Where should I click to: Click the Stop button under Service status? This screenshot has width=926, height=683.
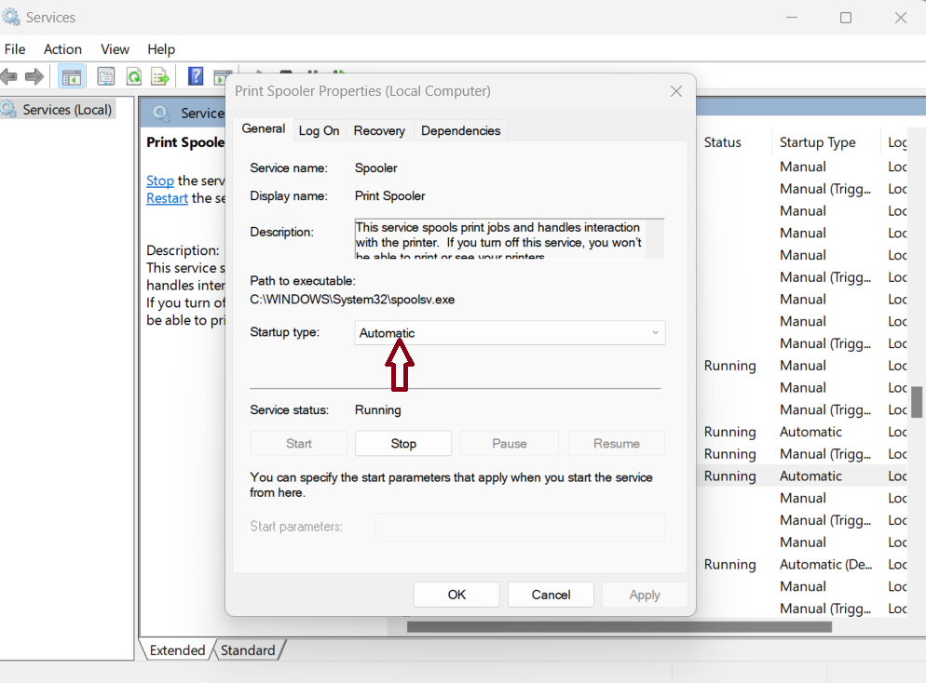tap(403, 444)
